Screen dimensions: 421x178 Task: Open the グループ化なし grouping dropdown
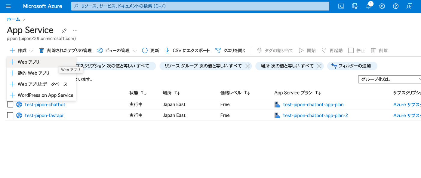[x=390, y=79]
